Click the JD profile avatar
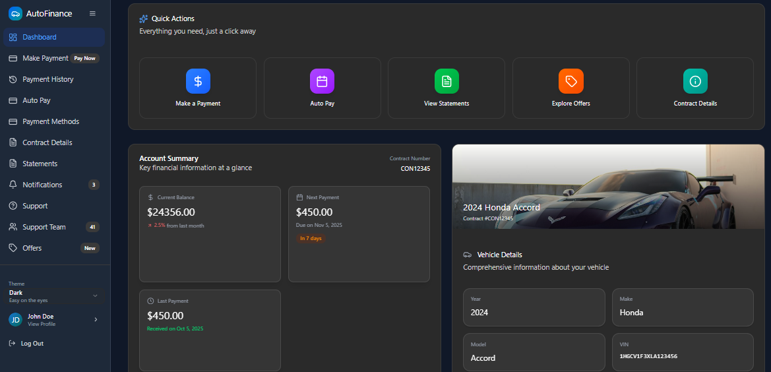 point(15,320)
